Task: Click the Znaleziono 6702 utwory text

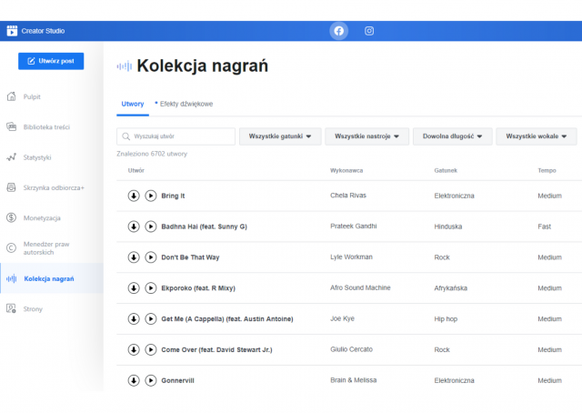Action: (x=152, y=154)
